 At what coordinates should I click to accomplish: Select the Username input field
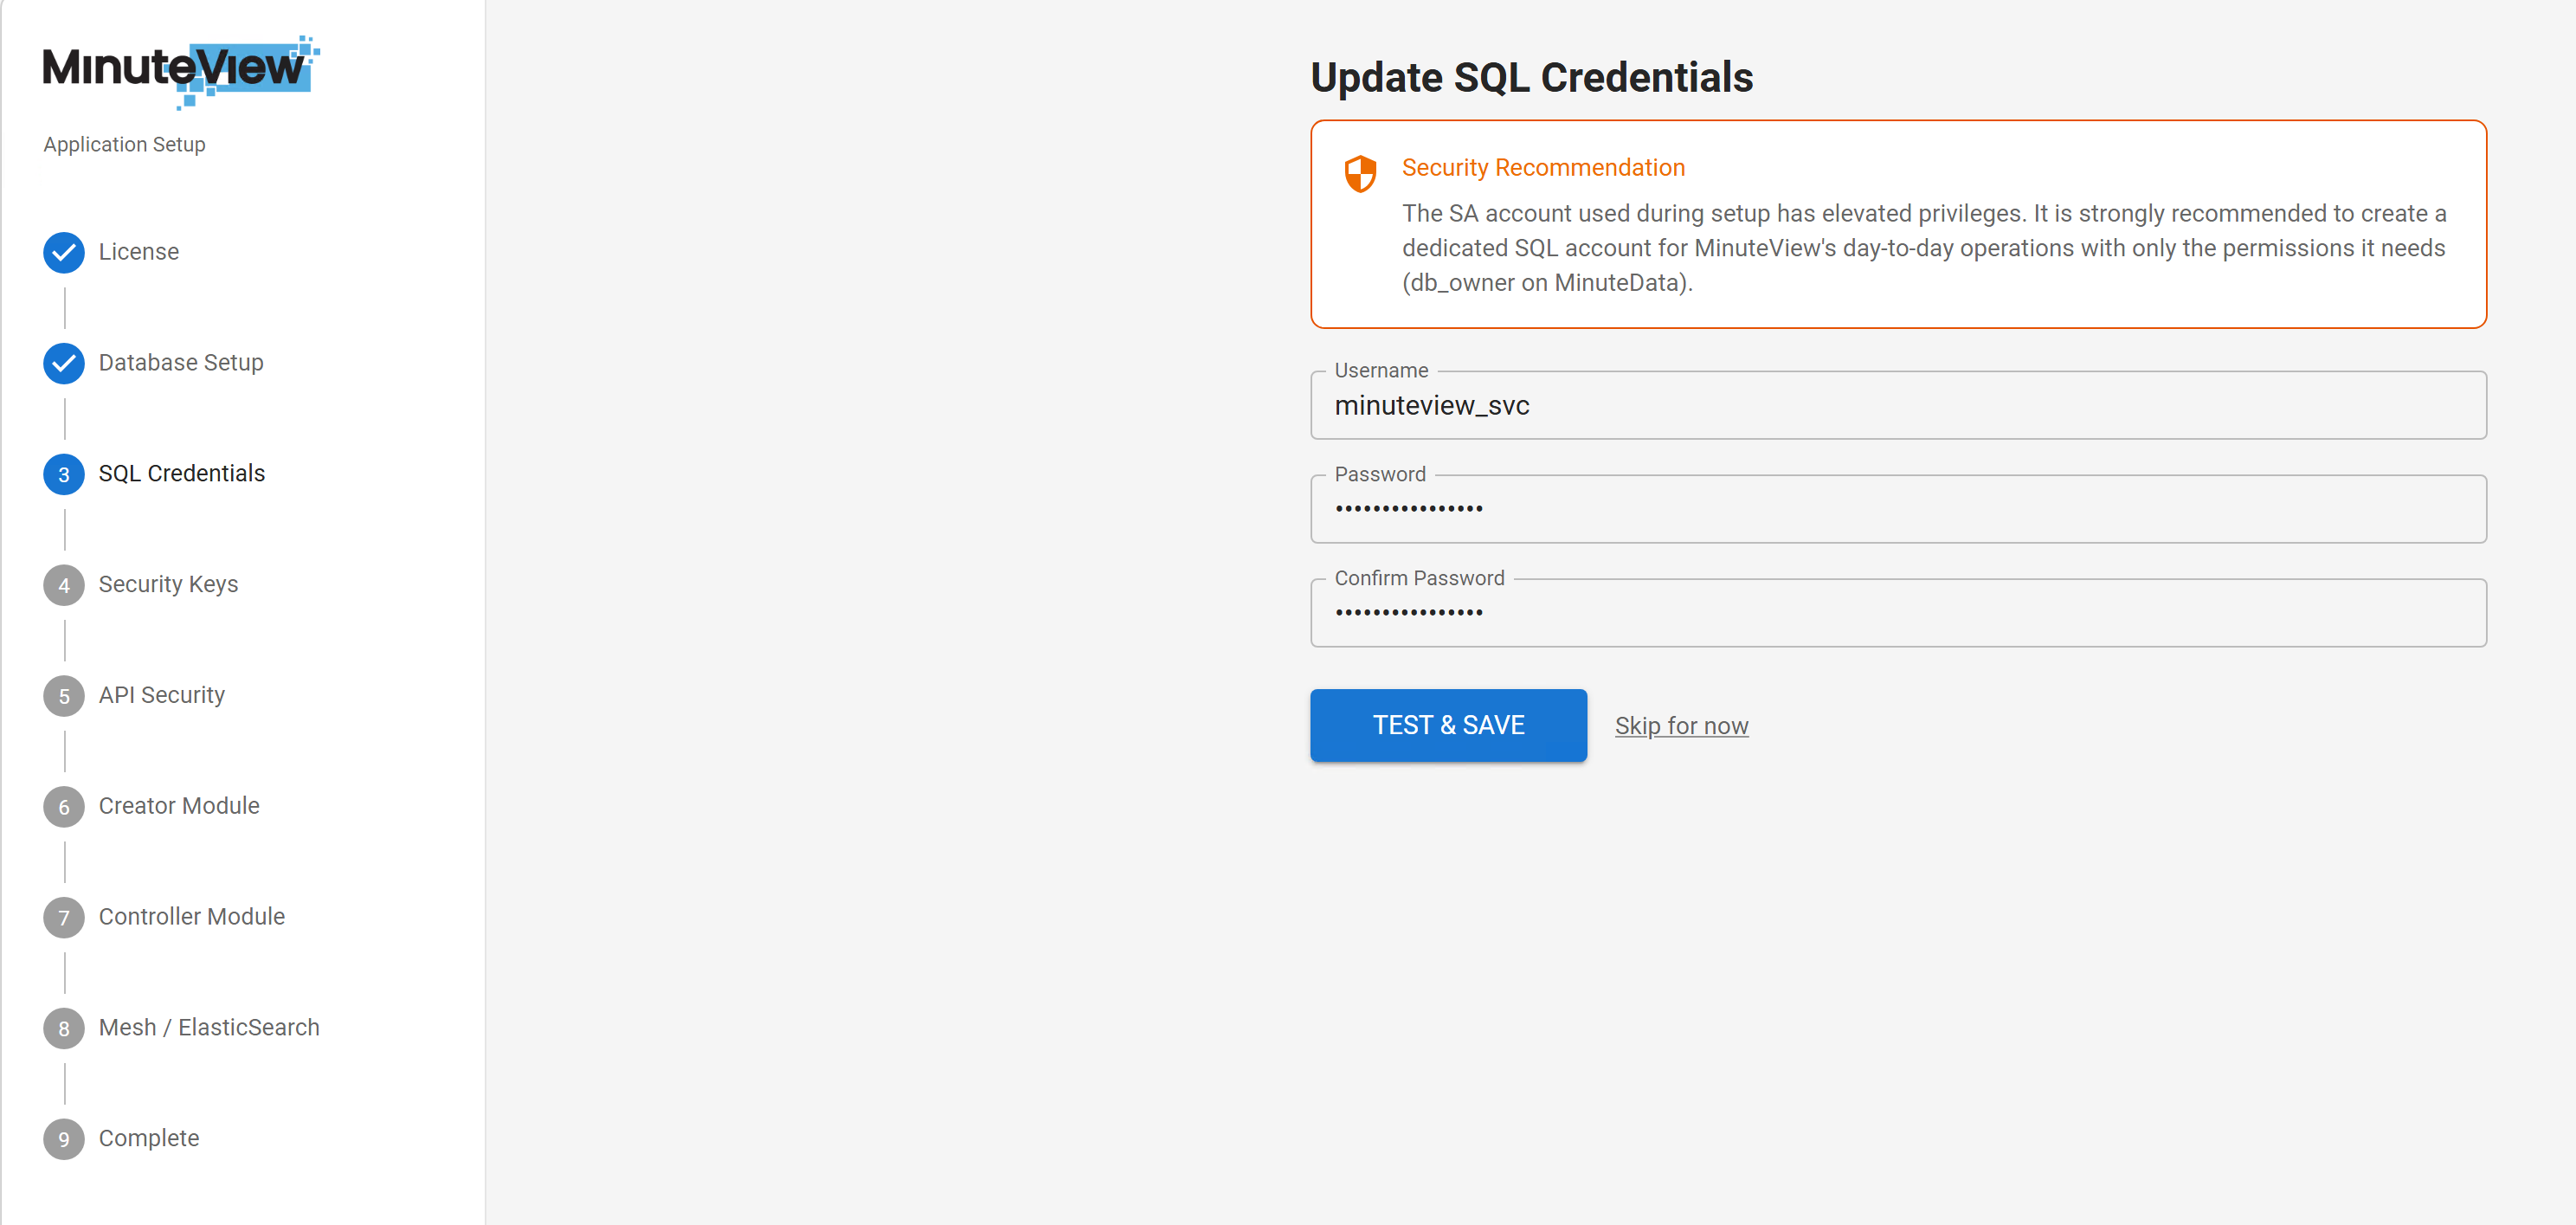1897,405
